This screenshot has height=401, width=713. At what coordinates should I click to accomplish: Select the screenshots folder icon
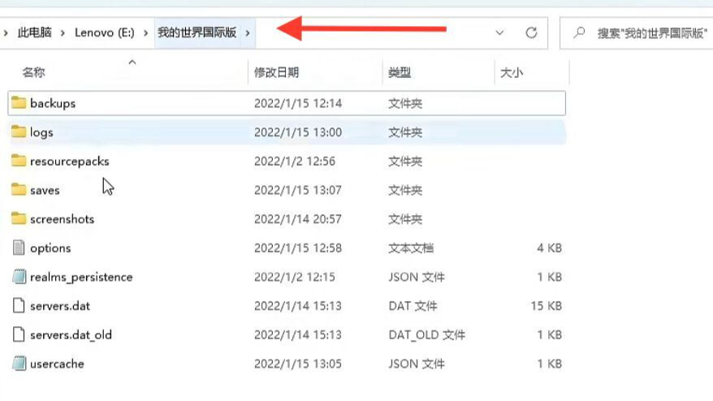(x=19, y=218)
